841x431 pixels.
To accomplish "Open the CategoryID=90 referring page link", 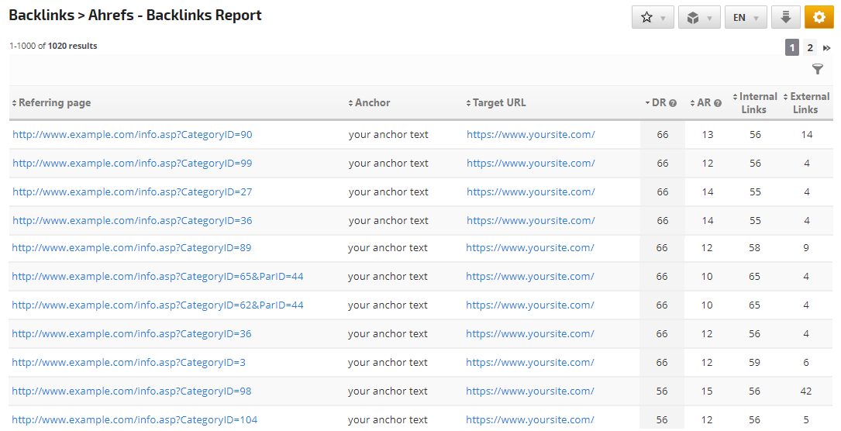I will [x=133, y=135].
